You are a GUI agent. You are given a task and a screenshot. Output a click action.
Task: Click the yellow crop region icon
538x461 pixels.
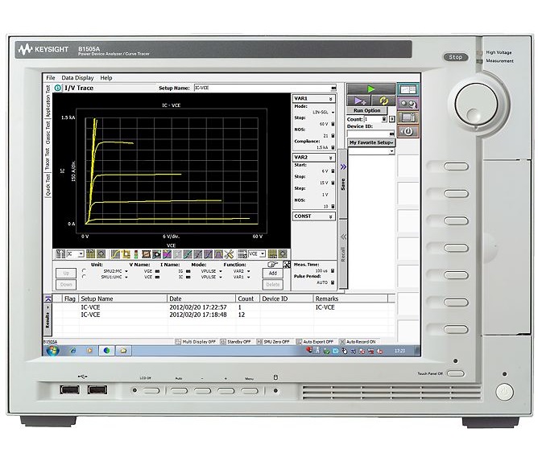[x=126, y=254]
